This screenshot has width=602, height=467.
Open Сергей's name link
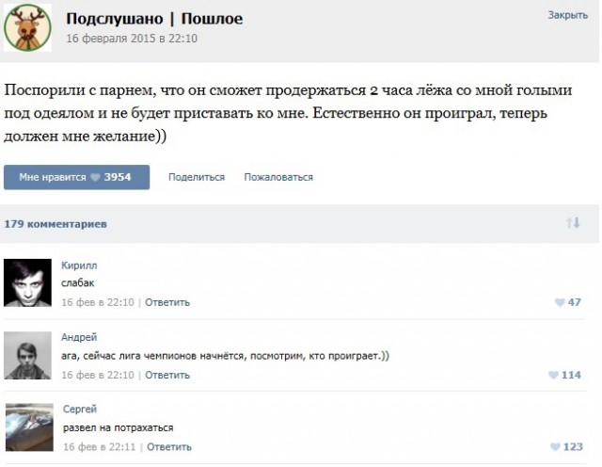(x=80, y=410)
